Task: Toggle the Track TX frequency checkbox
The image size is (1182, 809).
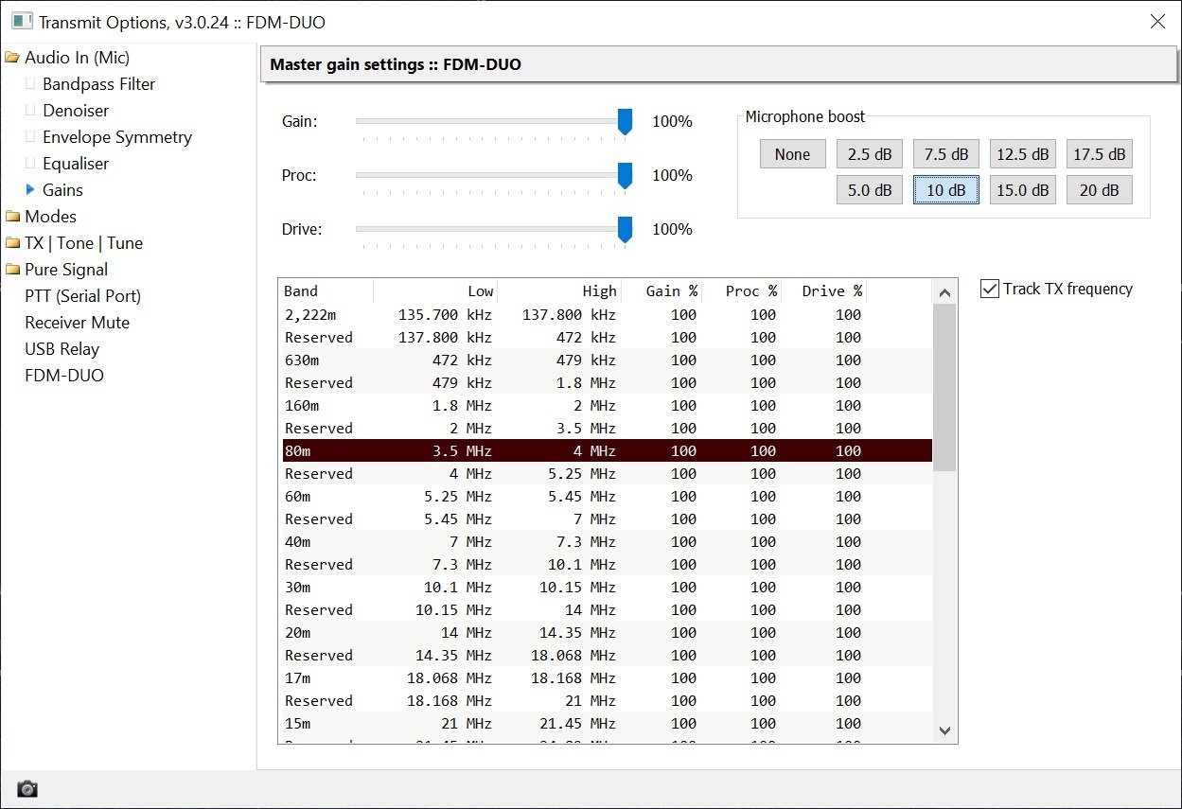Action: point(990,289)
